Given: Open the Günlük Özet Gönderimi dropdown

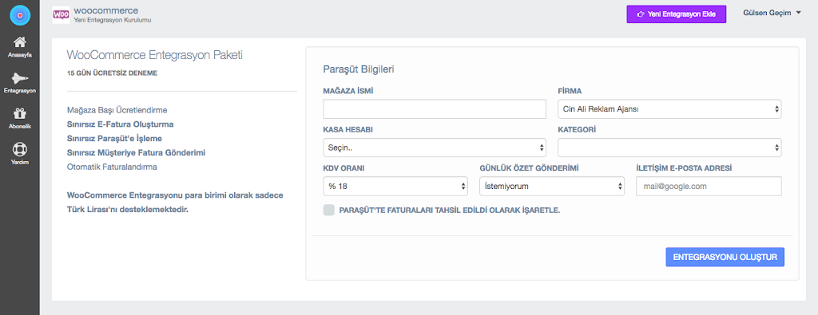Looking at the screenshot, I should pos(552,186).
